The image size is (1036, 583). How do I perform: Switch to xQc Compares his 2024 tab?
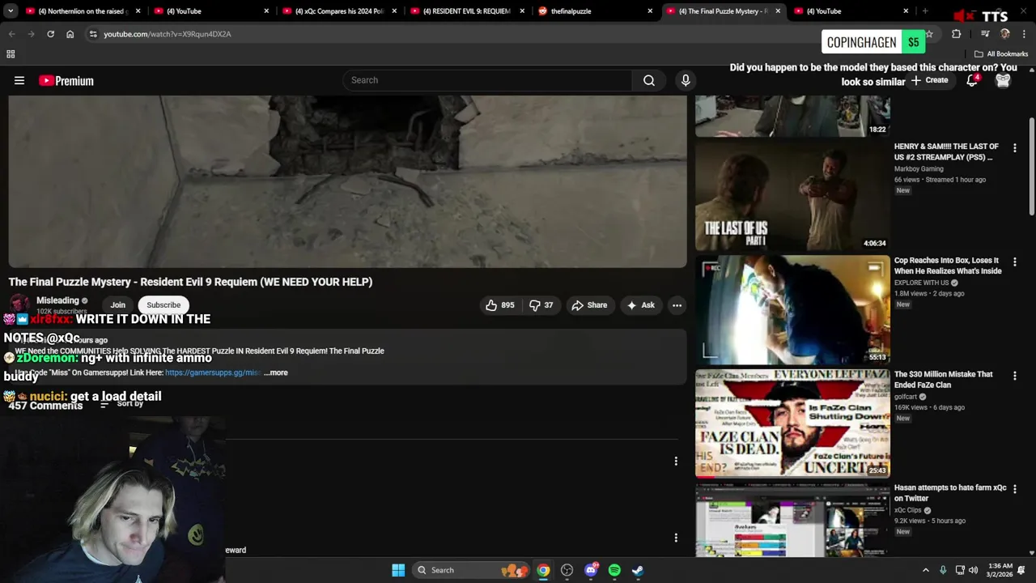338,11
